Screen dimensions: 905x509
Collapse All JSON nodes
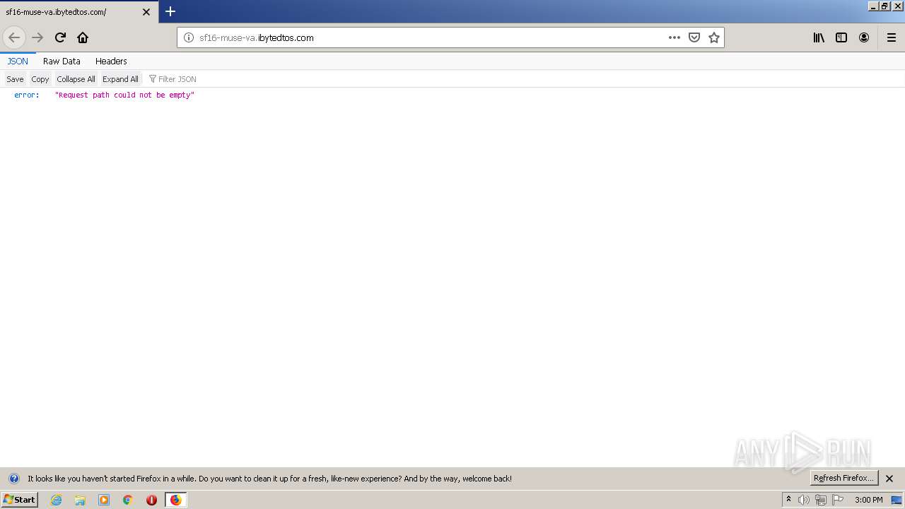[76, 79]
